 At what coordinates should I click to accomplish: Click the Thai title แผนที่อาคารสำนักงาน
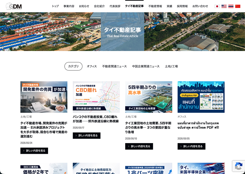[198, 125]
